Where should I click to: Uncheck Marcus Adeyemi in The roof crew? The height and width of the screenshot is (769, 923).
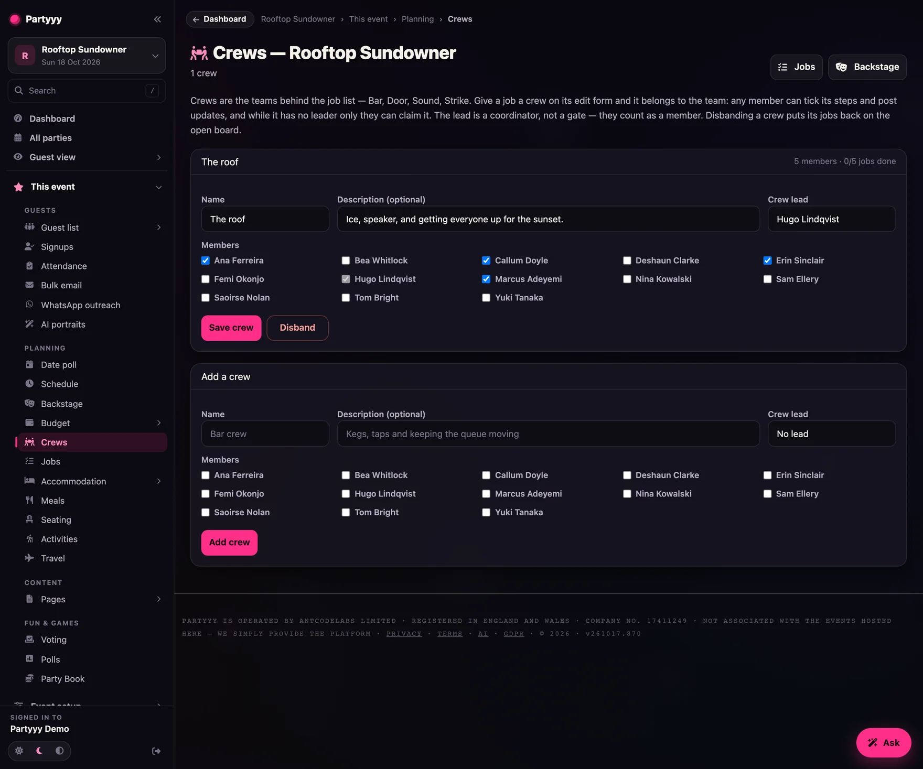[487, 279]
